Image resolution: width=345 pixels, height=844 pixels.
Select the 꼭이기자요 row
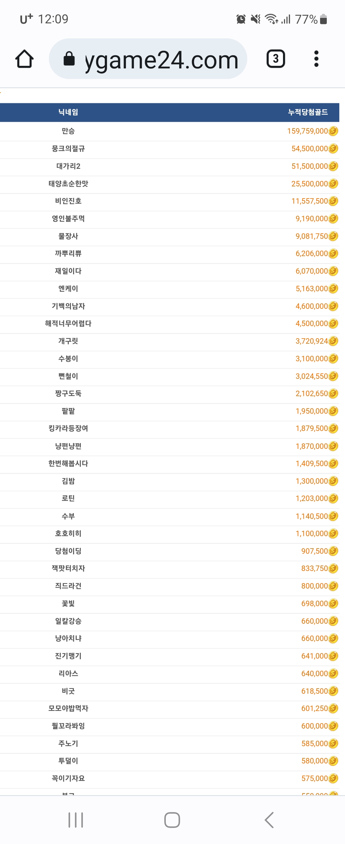pos(170,778)
